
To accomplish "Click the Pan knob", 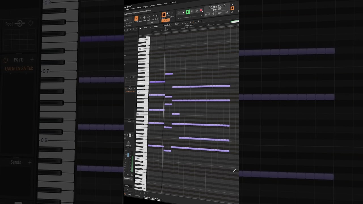I will (x=128, y=143).
